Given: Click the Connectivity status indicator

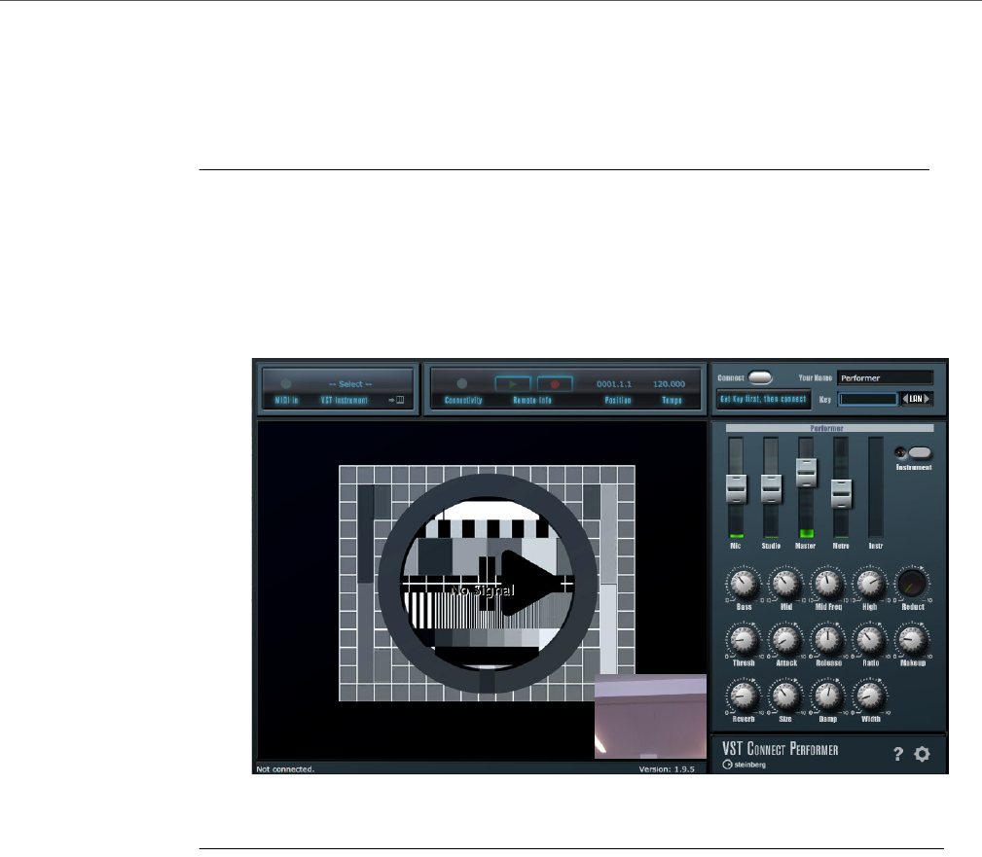Looking at the screenshot, I should tap(462, 383).
